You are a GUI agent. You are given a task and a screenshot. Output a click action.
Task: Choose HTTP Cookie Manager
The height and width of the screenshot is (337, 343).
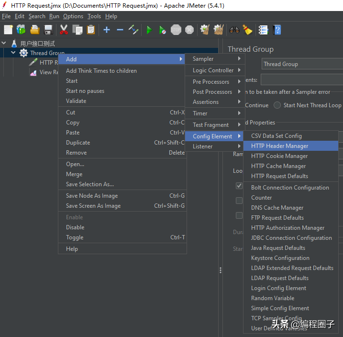(x=291, y=156)
